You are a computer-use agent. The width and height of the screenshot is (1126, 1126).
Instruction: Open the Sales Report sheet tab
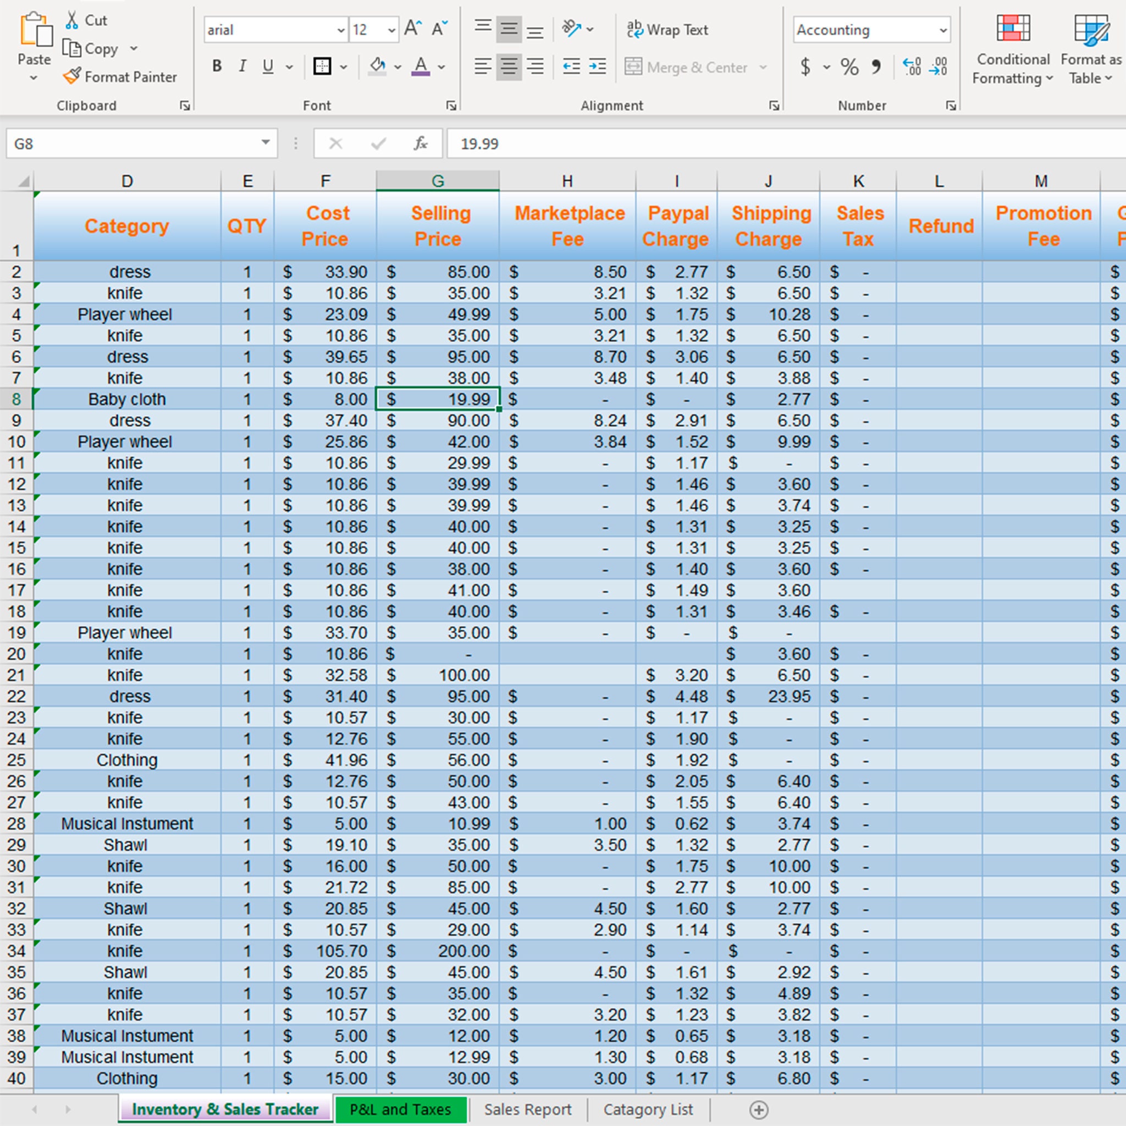pyautogui.click(x=527, y=1109)
